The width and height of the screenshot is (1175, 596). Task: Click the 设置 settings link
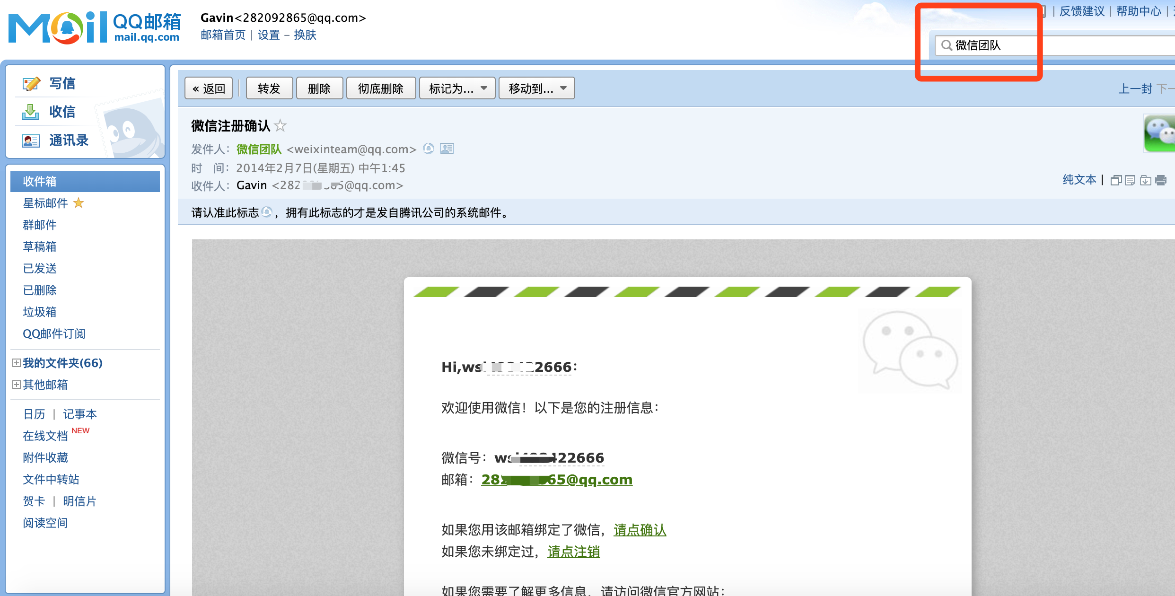(x=269, y=35)
